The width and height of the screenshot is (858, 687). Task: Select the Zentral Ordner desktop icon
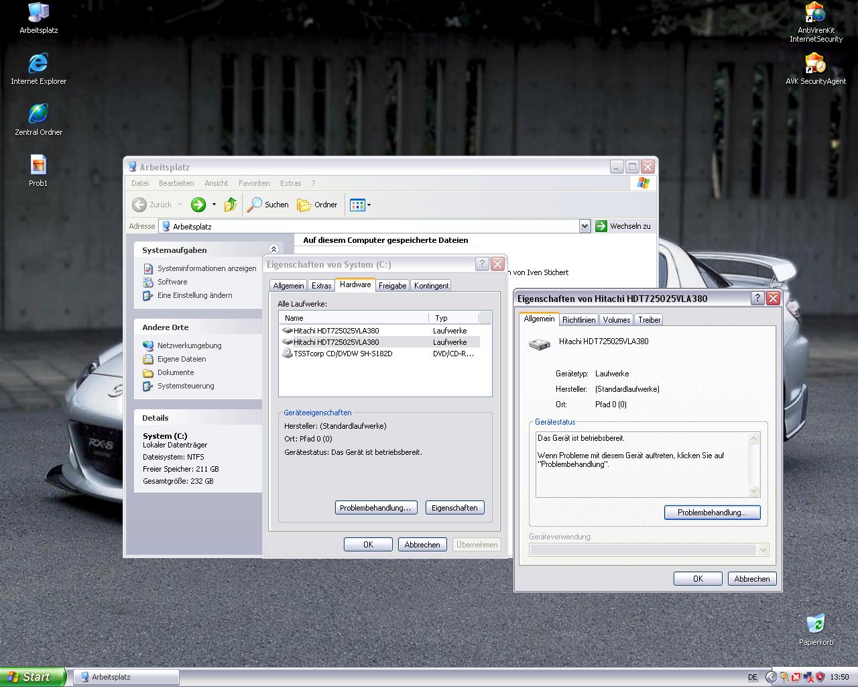pos(38,120)
